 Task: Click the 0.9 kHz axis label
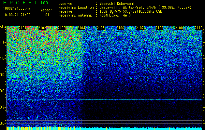[x=3, y=75]
